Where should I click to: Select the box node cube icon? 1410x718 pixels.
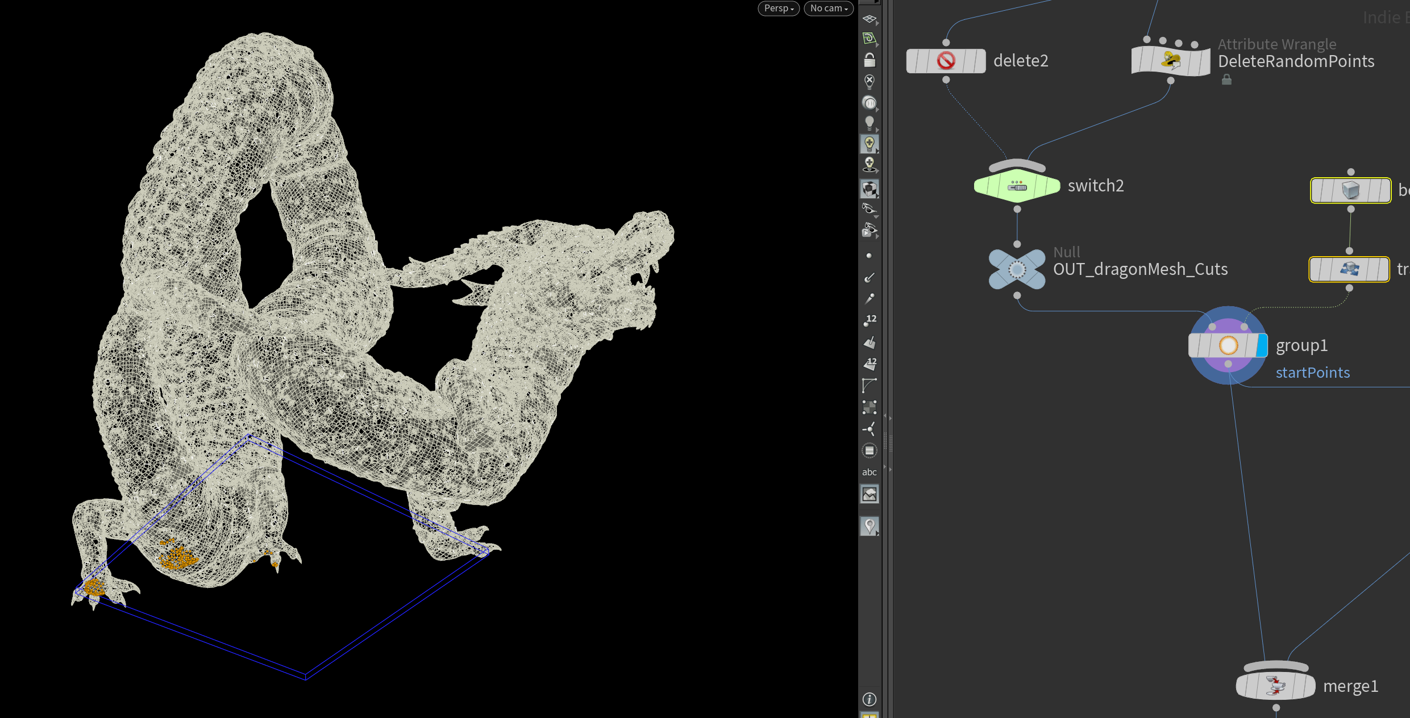pyautogui.click(x=1350, y=190)
